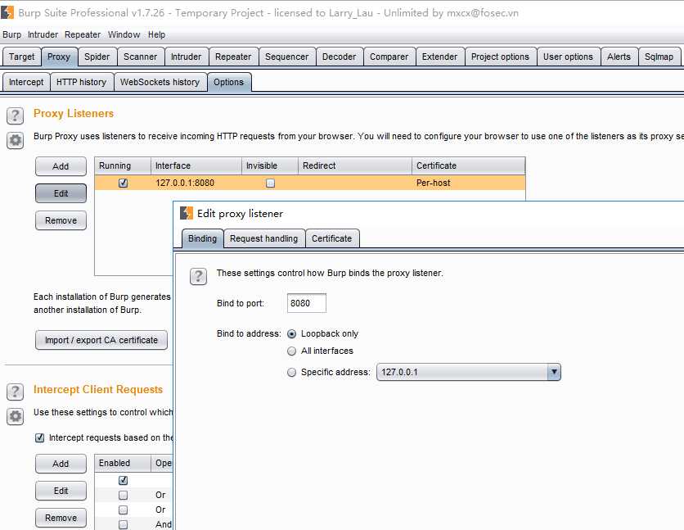Switch to the Comparer tab

click(x=389, y=57)
